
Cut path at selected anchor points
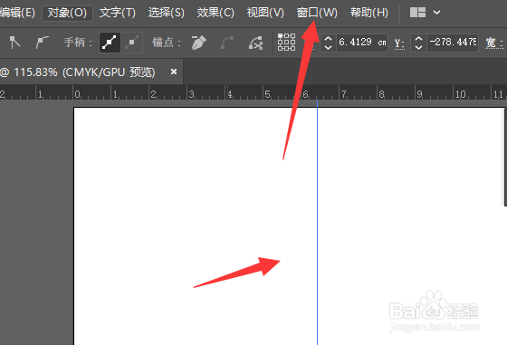pos(255,43)
